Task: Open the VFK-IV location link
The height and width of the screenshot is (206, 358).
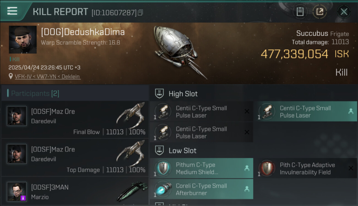Action: (48, 77)
